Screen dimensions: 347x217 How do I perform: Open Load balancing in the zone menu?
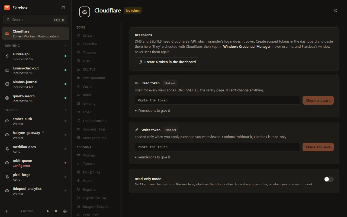pos(96,121)
